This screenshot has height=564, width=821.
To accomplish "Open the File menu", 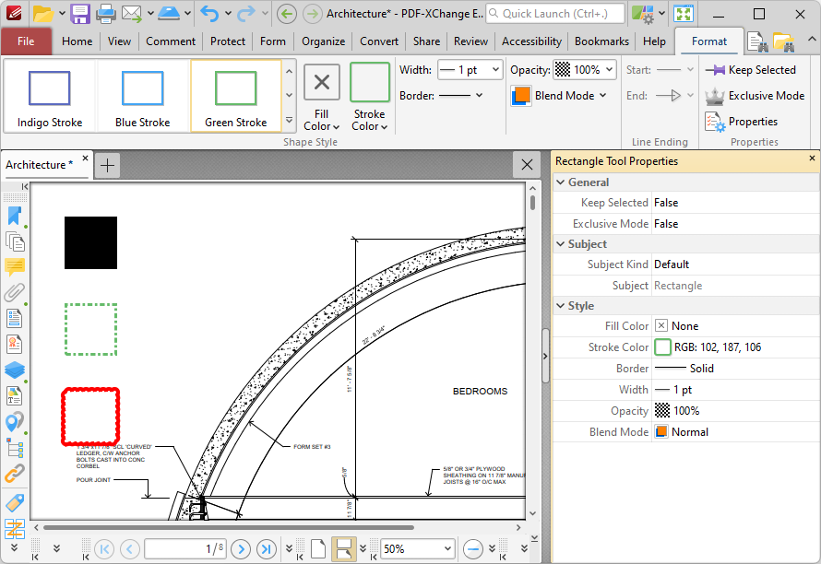I will pyautogui.click(x=27, y=41).
